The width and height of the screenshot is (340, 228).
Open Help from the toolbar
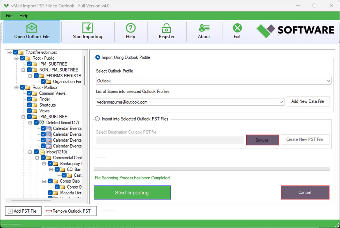(131, 28)
